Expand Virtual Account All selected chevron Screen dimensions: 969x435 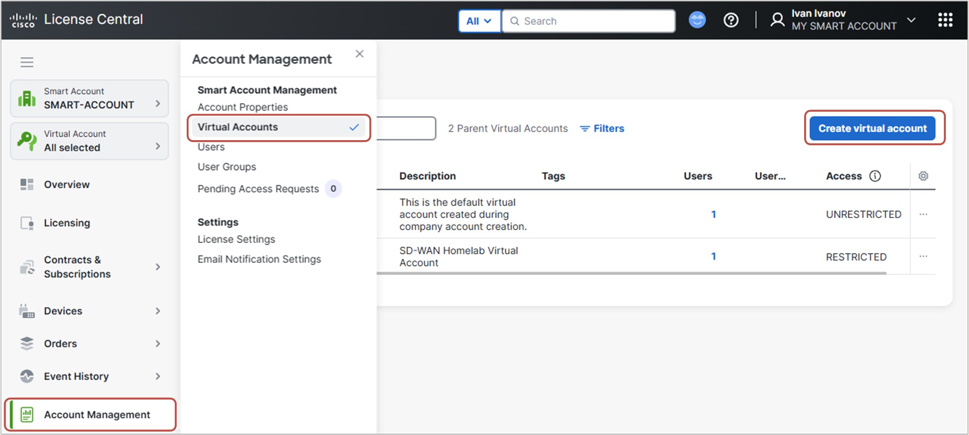click(x=158, y=146)
